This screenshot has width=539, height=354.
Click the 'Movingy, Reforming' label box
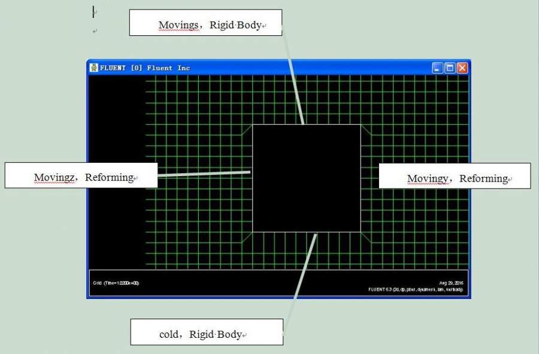pos(455,176)
